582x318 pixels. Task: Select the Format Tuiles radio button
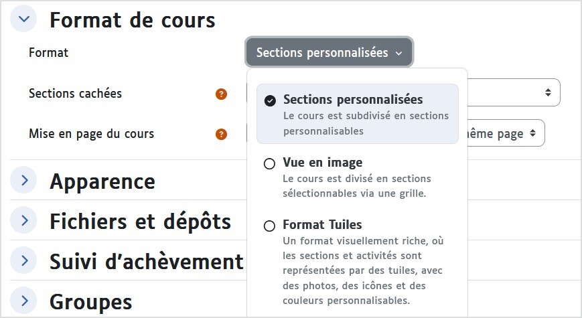[x=269, y=226]
